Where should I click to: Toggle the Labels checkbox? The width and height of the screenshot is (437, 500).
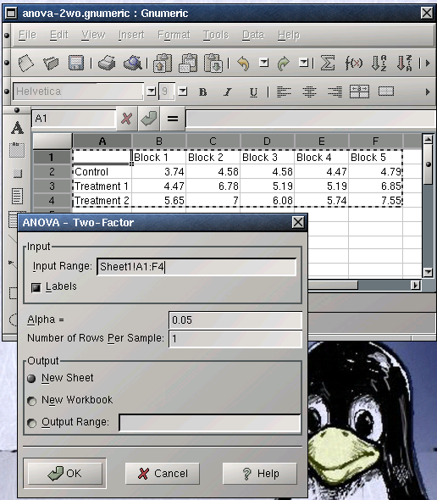[36, 287]
